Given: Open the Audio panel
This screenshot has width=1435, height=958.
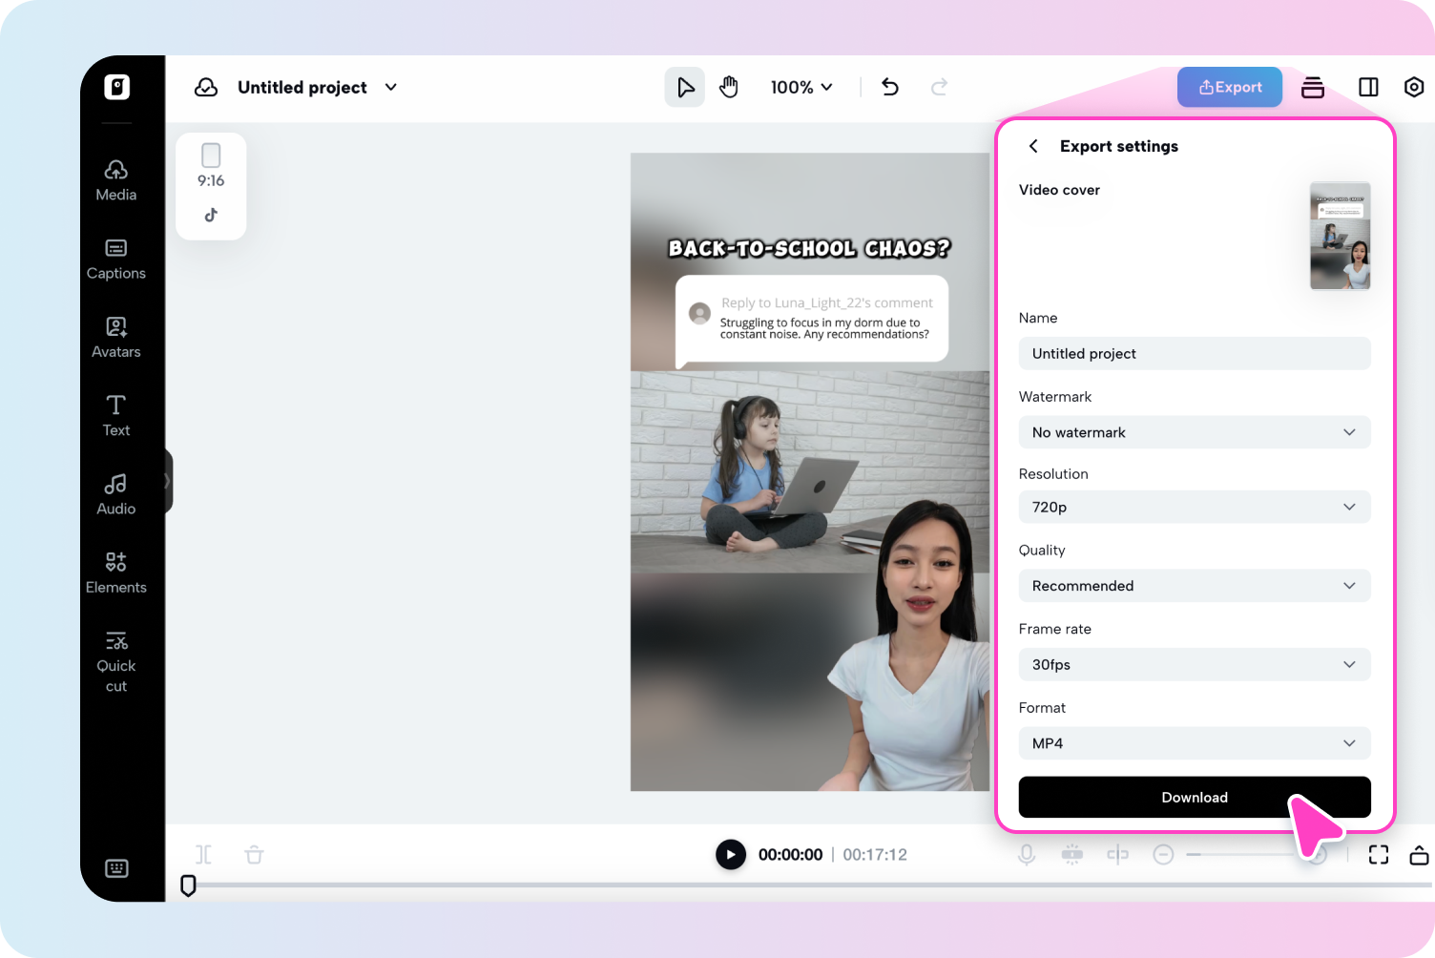Looking at the screenshot, I should tap(115, 493).
